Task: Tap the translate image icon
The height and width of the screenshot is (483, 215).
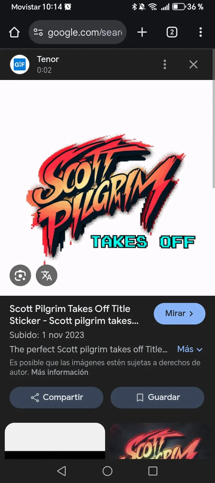Action: point(47,275)
